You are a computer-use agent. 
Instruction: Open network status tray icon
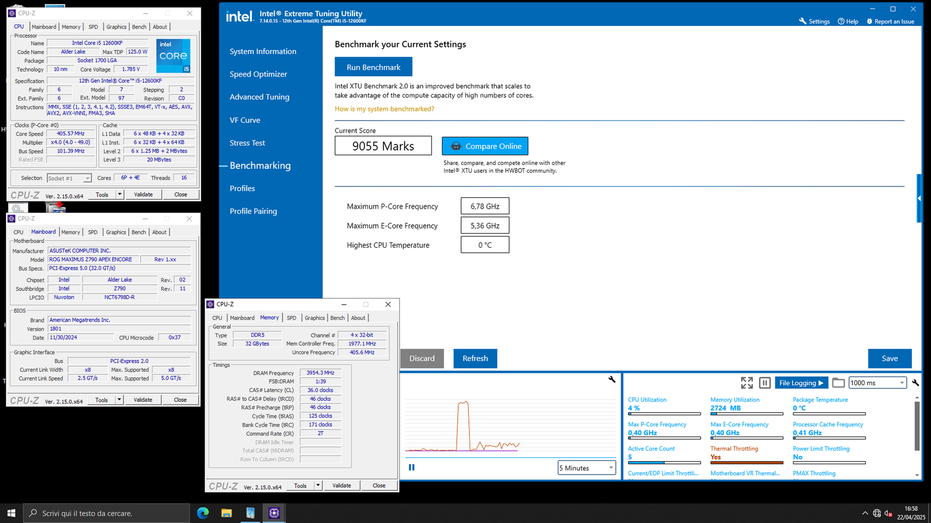tap(877, 513)
